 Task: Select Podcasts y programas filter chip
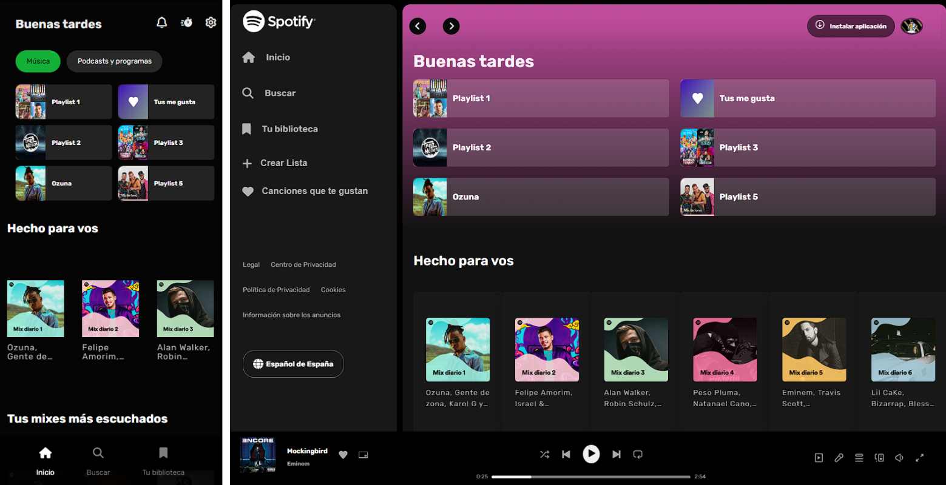tap(115, 61)
